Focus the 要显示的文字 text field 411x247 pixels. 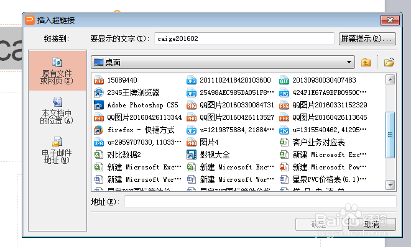tap(244, 38)
